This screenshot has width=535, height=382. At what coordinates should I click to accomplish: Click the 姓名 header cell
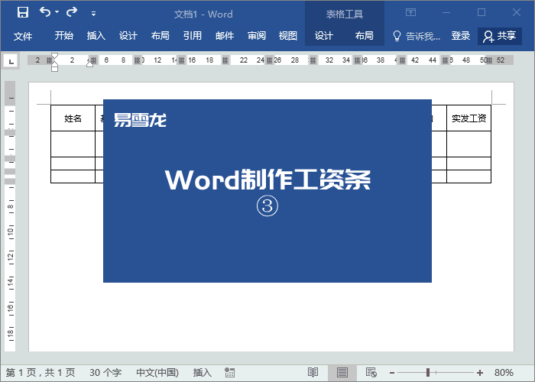tap(73, 118)
